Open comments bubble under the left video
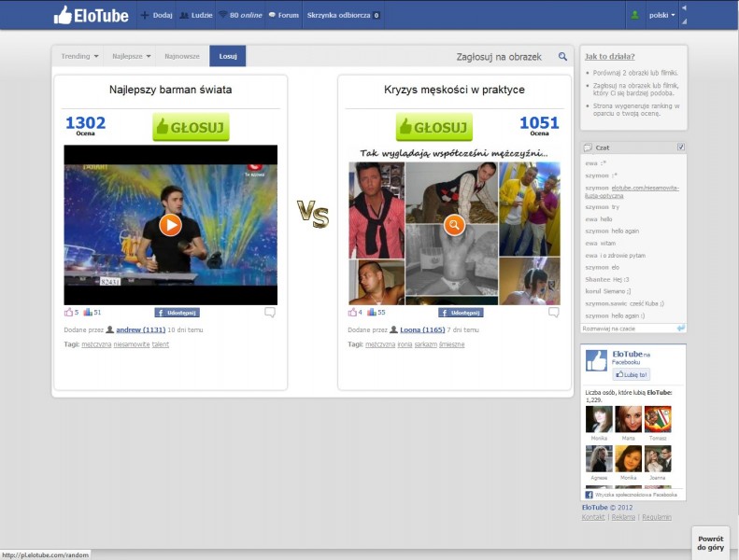Image resolution: width=739 pixels, height=560 pixels. [270, 313]
